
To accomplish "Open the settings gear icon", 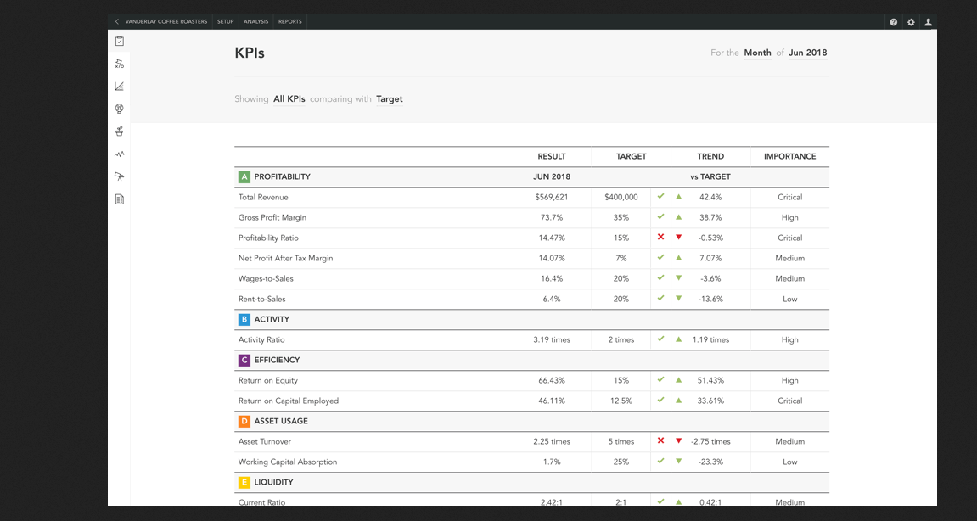I will (x=911, y=22).
